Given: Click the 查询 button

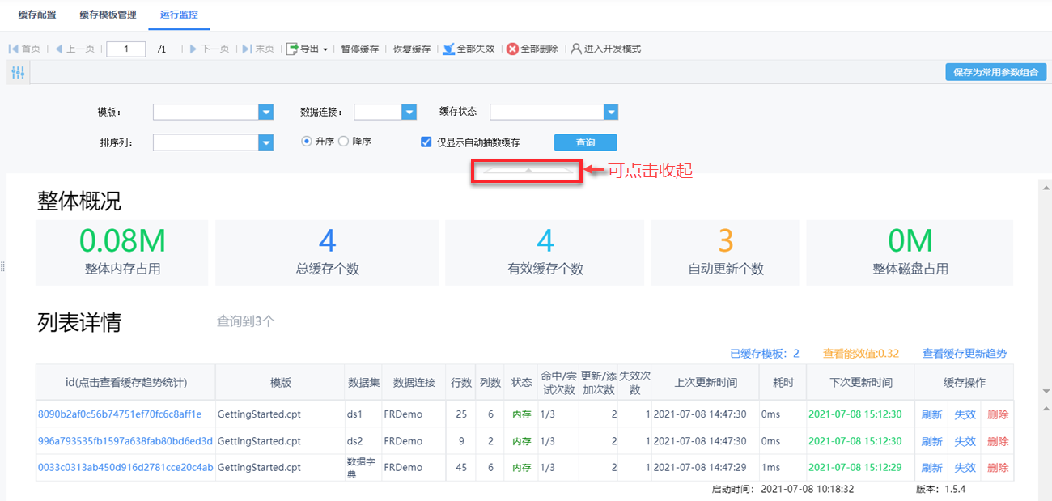Looking at the screenshot, I should 585,142.
